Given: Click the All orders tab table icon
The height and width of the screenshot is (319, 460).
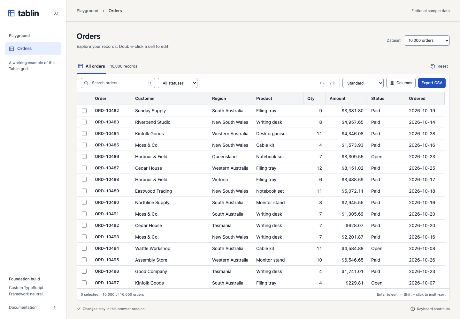Looking at the screenshot, I should point(80,66).
